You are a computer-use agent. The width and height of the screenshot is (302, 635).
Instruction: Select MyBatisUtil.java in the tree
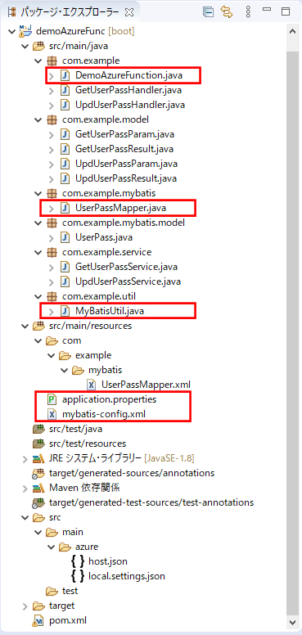(110, 311)
